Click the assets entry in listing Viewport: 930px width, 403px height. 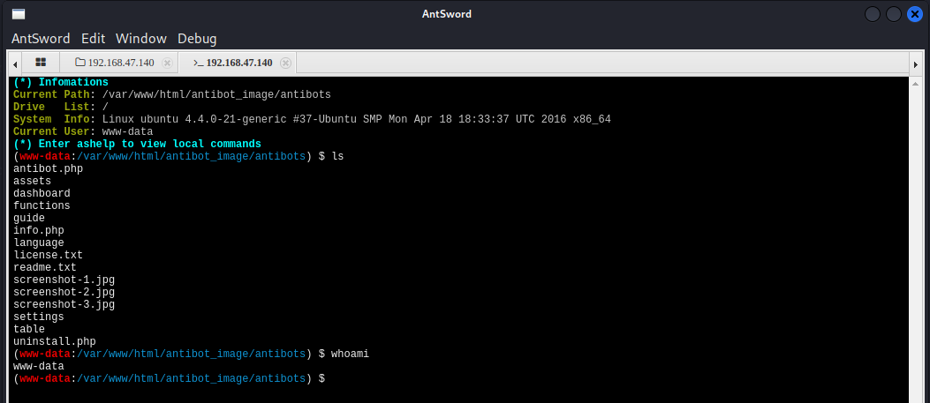[x=32, y=181]
